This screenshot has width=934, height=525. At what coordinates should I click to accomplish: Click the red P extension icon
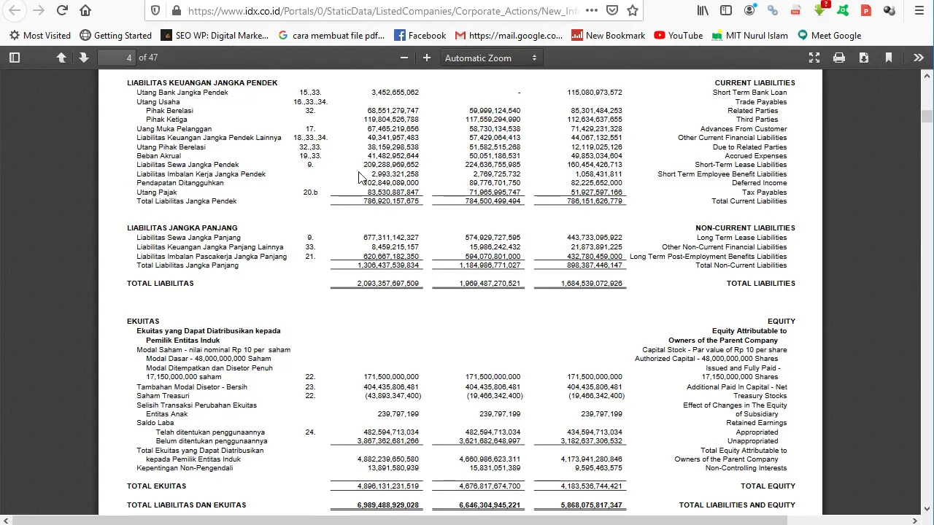pos(866,10)
